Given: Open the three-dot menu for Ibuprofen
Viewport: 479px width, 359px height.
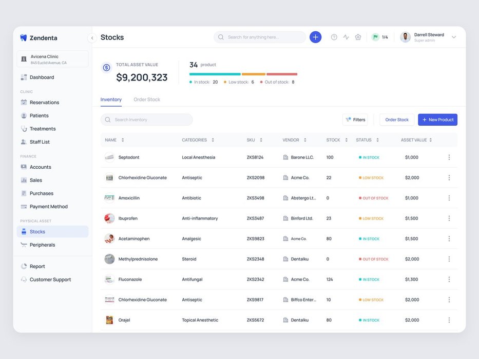Looking at the screenshot, I should click(449, 218).
